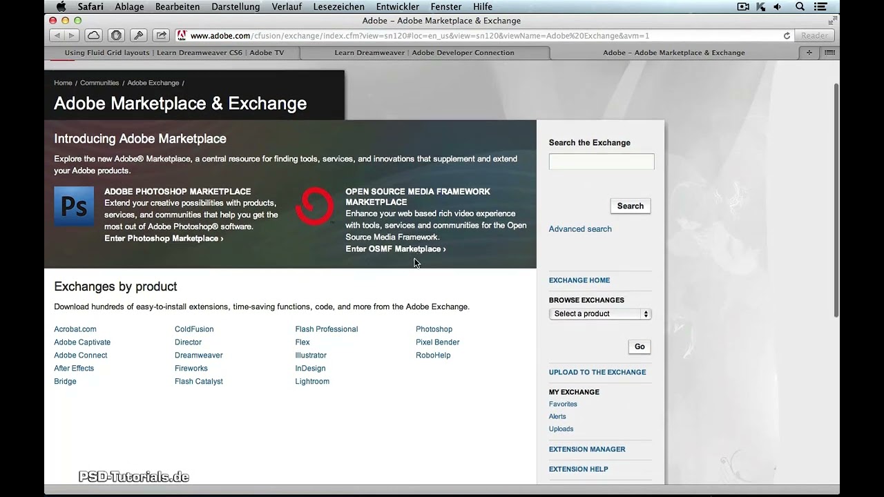Open Adobe Connect exchange link

pos(81,355)
